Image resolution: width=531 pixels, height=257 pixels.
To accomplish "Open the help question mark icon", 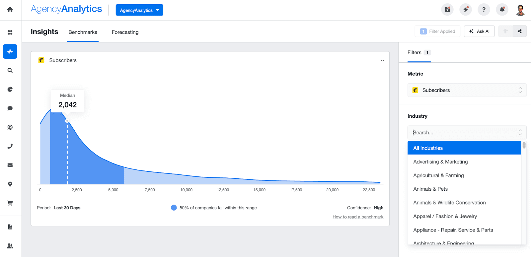I will 484,10.
